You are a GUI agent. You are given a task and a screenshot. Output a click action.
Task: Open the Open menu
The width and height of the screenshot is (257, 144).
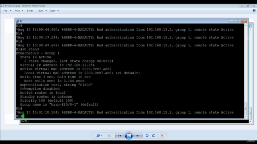coord(53,11)
